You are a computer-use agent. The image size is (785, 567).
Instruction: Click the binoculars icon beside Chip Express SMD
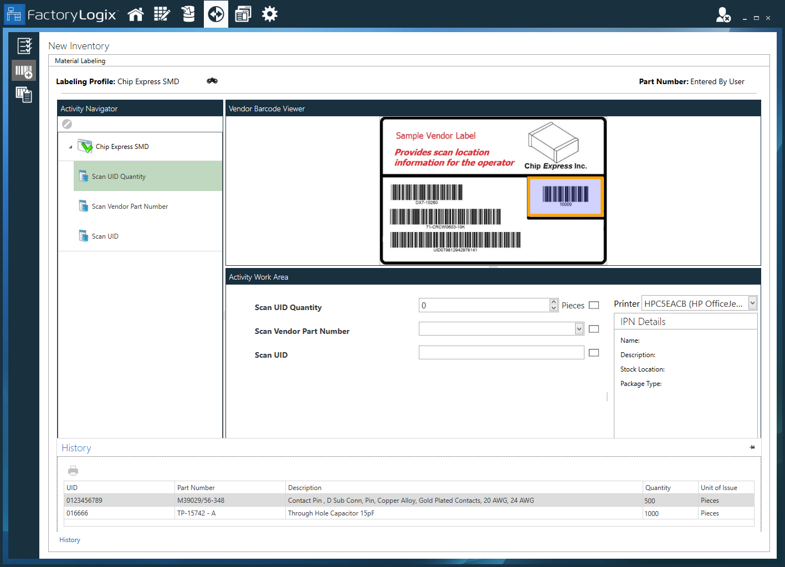212,81
